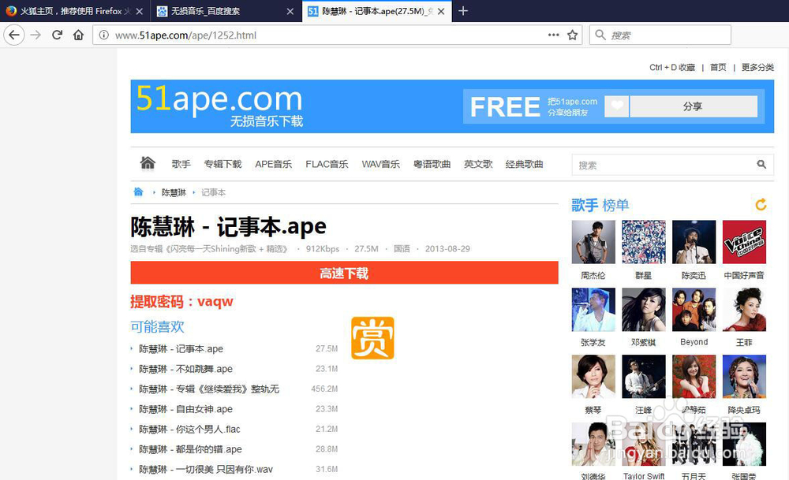Open 陈慧琳 - 你这个男人.flac link
The image size is (789, 480).
click(x=189, y=430)
